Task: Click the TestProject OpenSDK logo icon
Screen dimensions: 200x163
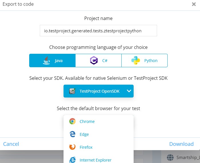Action: click(x=72, y=91)
